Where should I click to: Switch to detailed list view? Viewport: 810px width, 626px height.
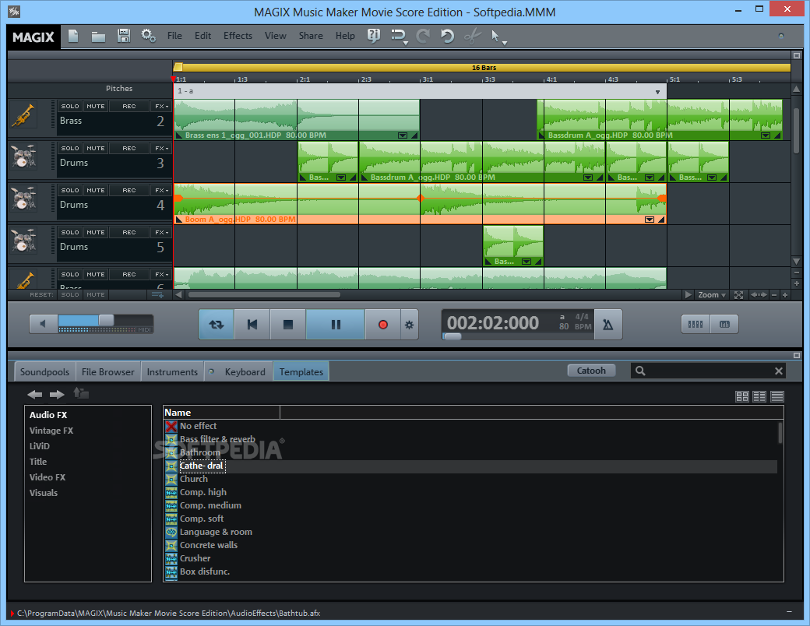coord(777,396)
